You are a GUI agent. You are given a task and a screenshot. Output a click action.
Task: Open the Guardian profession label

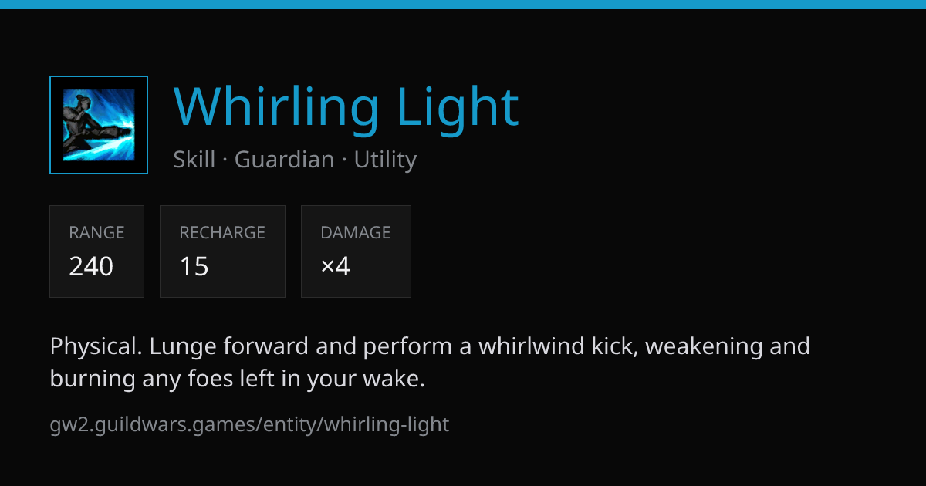pos(284,160)
